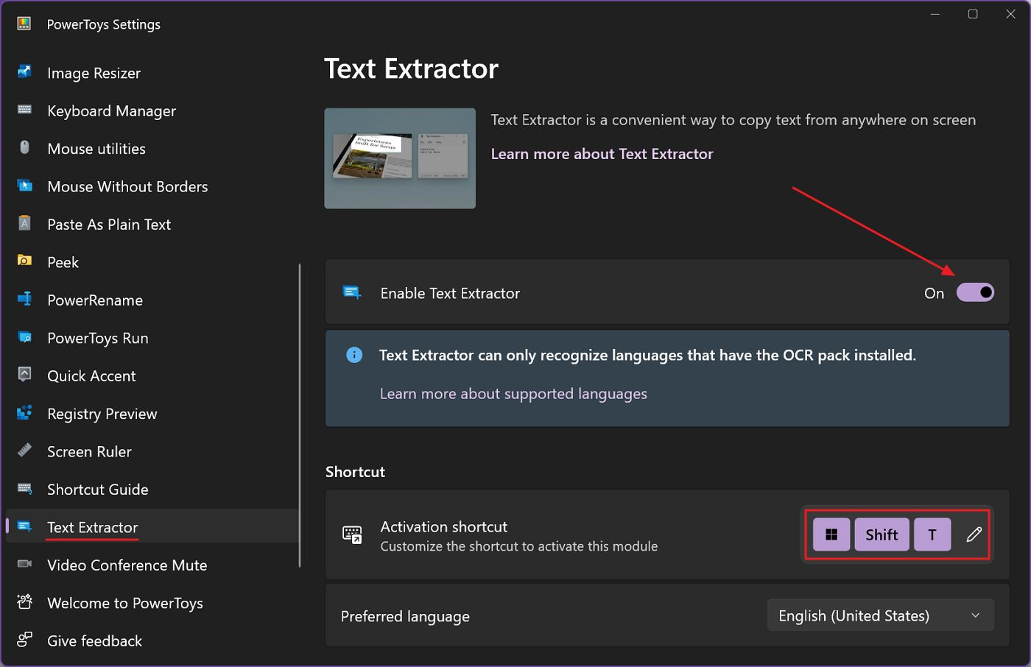This screenshot has height=667, width=1031.
Task: Select the Image Resizer sidebar icon
Action: click(x=24, y=72)
